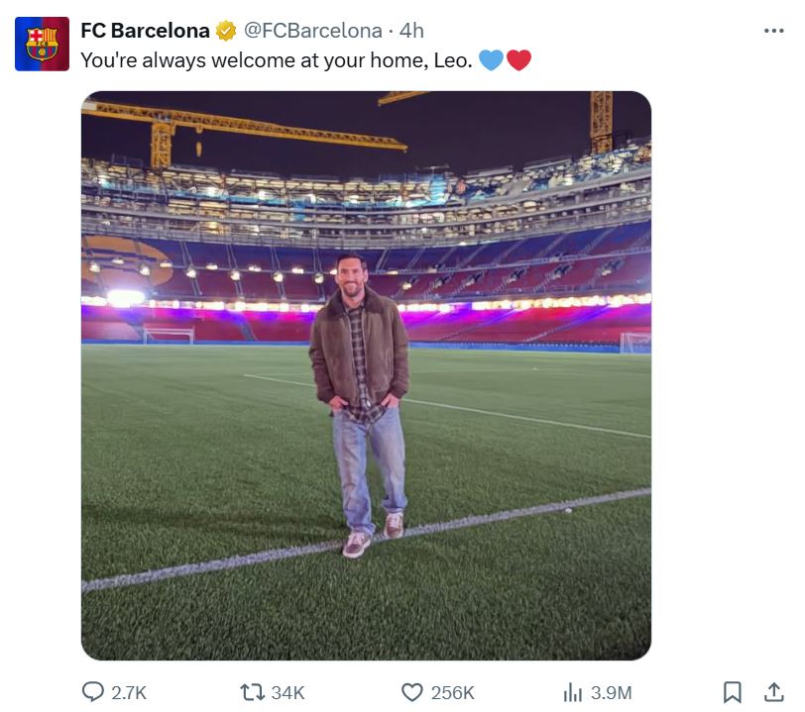Click the share post upload icon

[773, 692]
